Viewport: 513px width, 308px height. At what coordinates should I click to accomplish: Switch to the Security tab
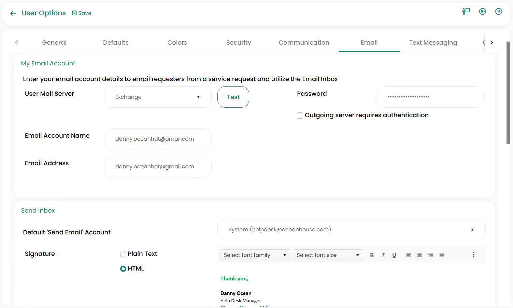[x=238, y=43]
